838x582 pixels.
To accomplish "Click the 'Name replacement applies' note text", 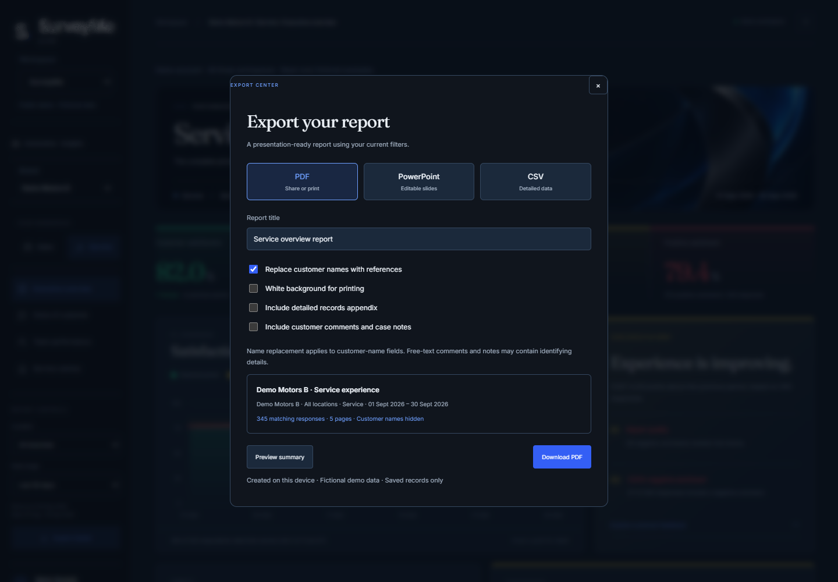I will coord(409,357).
